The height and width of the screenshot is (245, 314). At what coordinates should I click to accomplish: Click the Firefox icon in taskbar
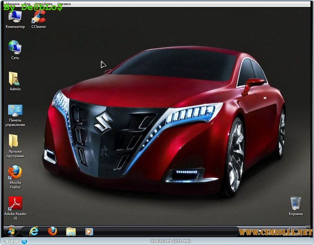53,231
